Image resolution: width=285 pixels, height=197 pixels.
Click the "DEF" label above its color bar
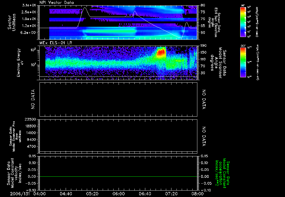[243, 46]
